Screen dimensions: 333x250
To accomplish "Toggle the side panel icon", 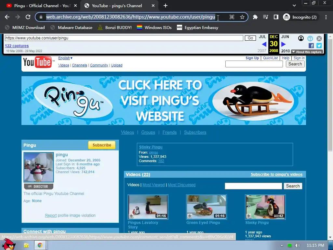I will point(276,17).
